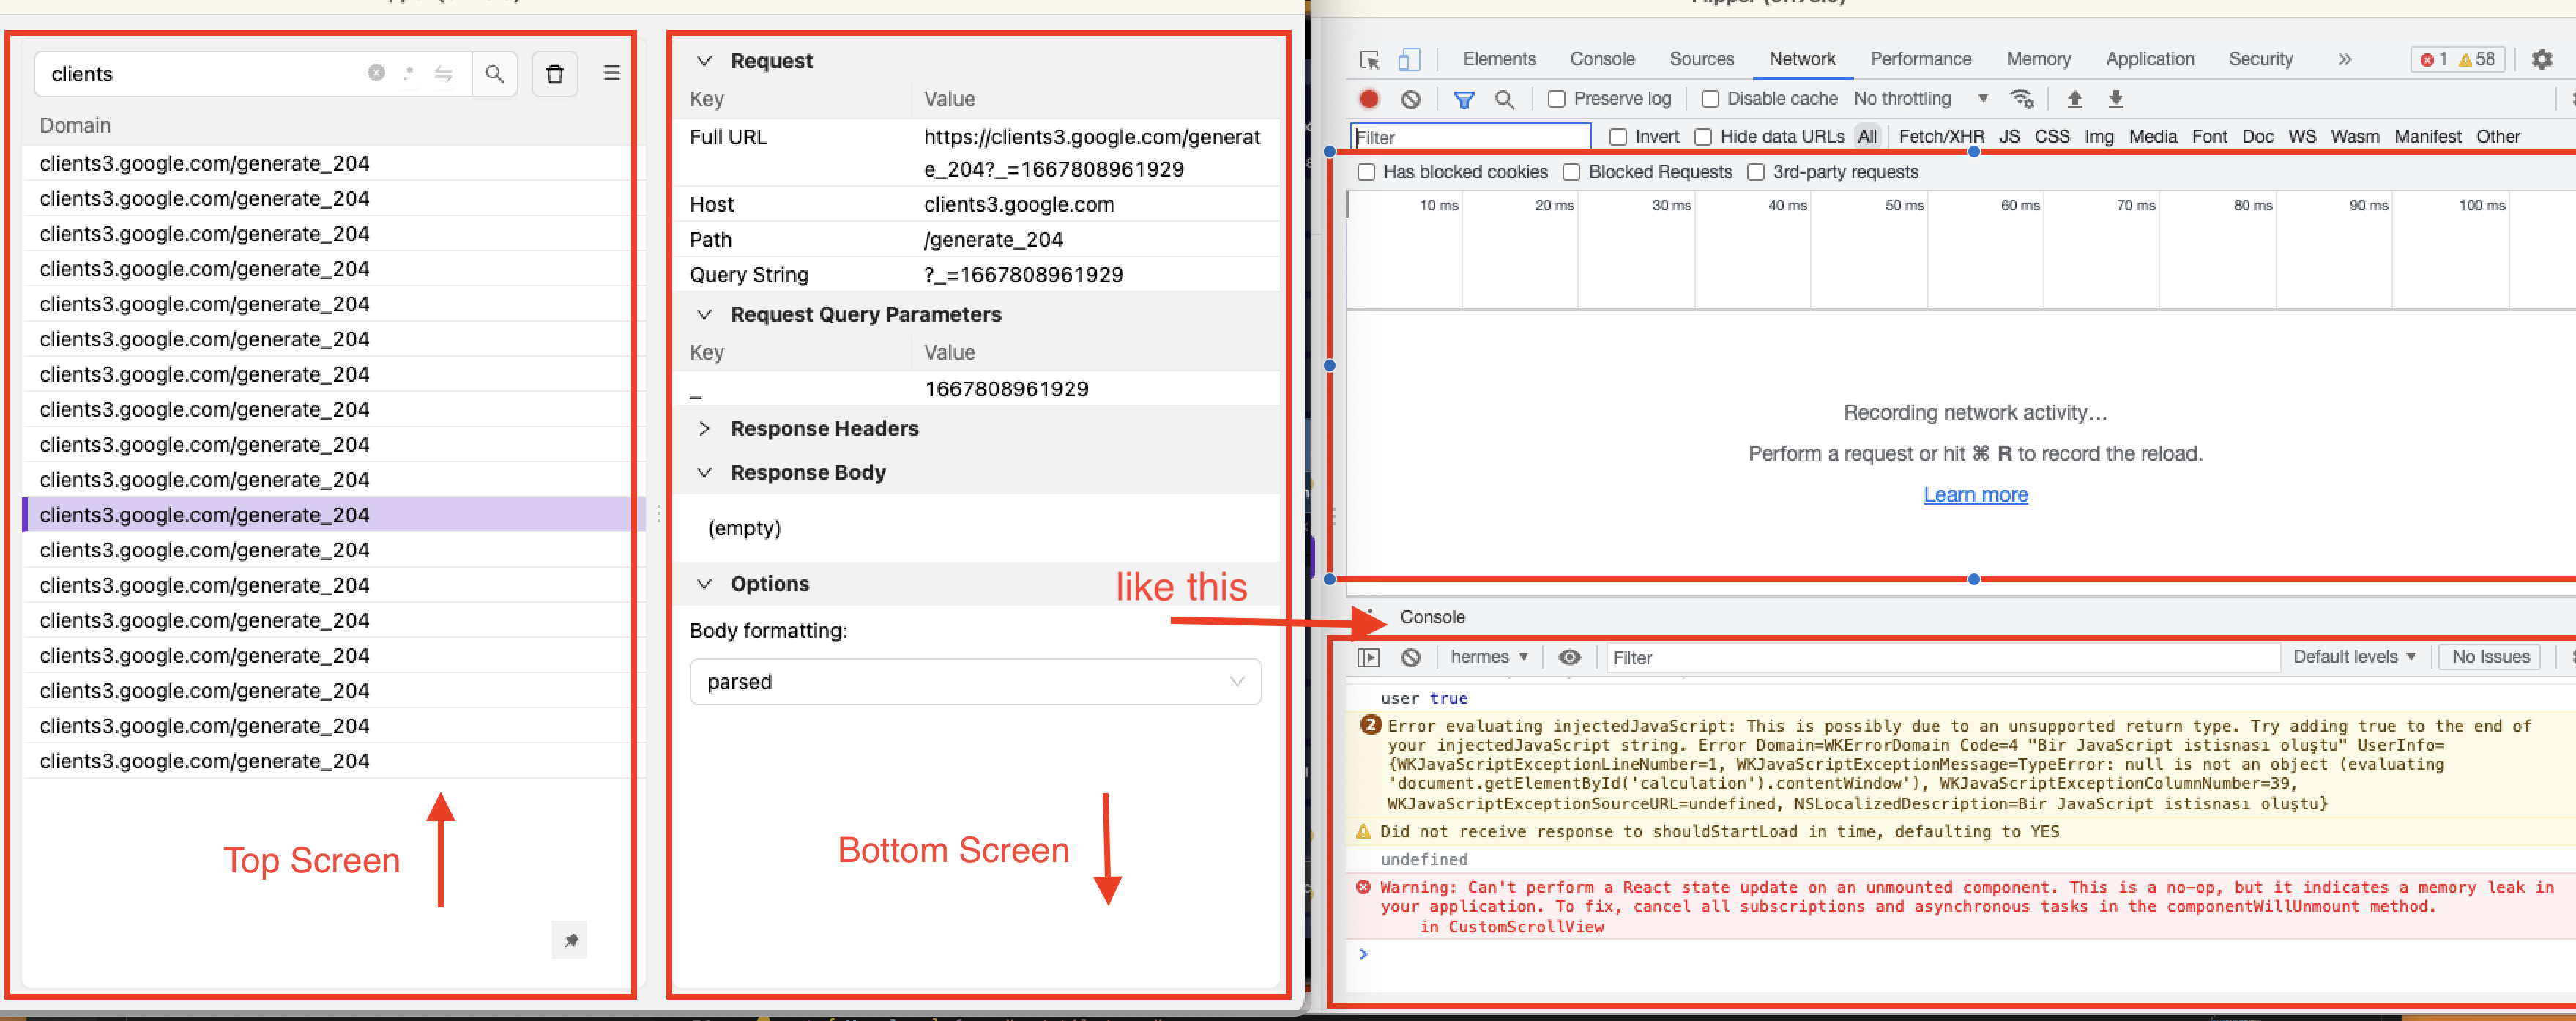Screen dimensions: 2576x1021
Task: Open the Sources tab
Action: tap(1701, 59)
